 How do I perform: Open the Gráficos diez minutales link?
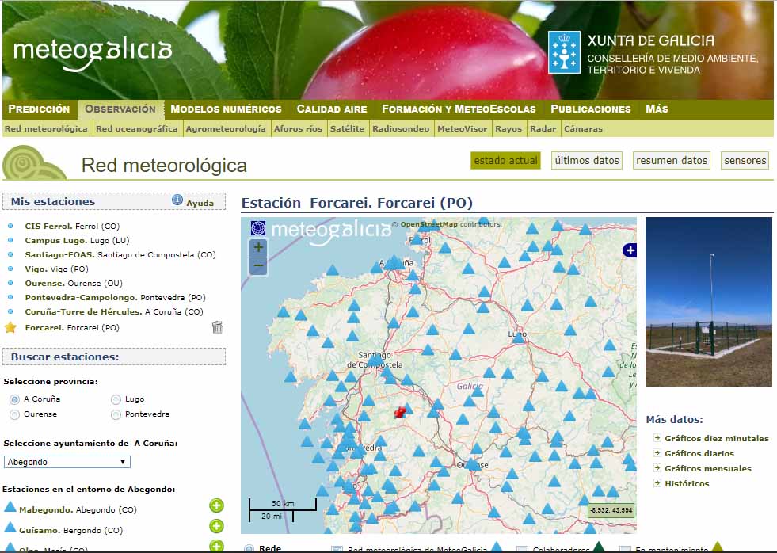point(716,438)
